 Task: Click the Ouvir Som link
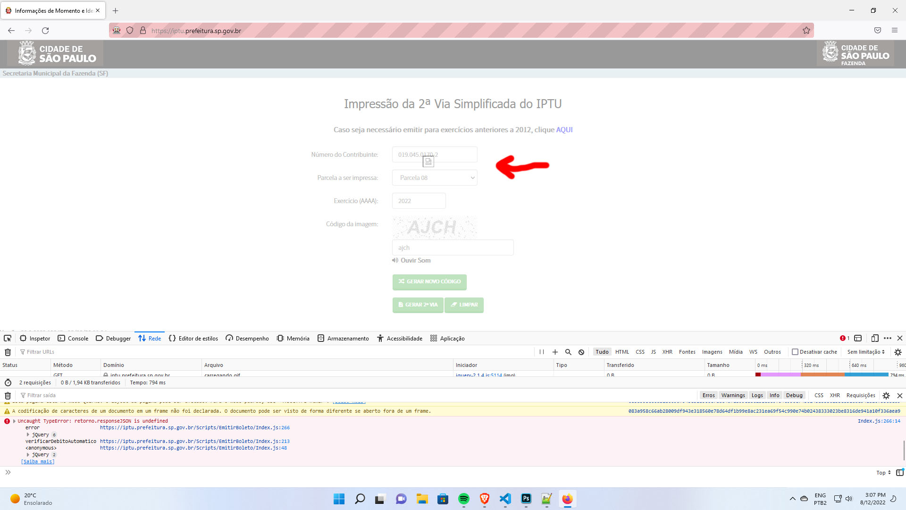(411, 260)
